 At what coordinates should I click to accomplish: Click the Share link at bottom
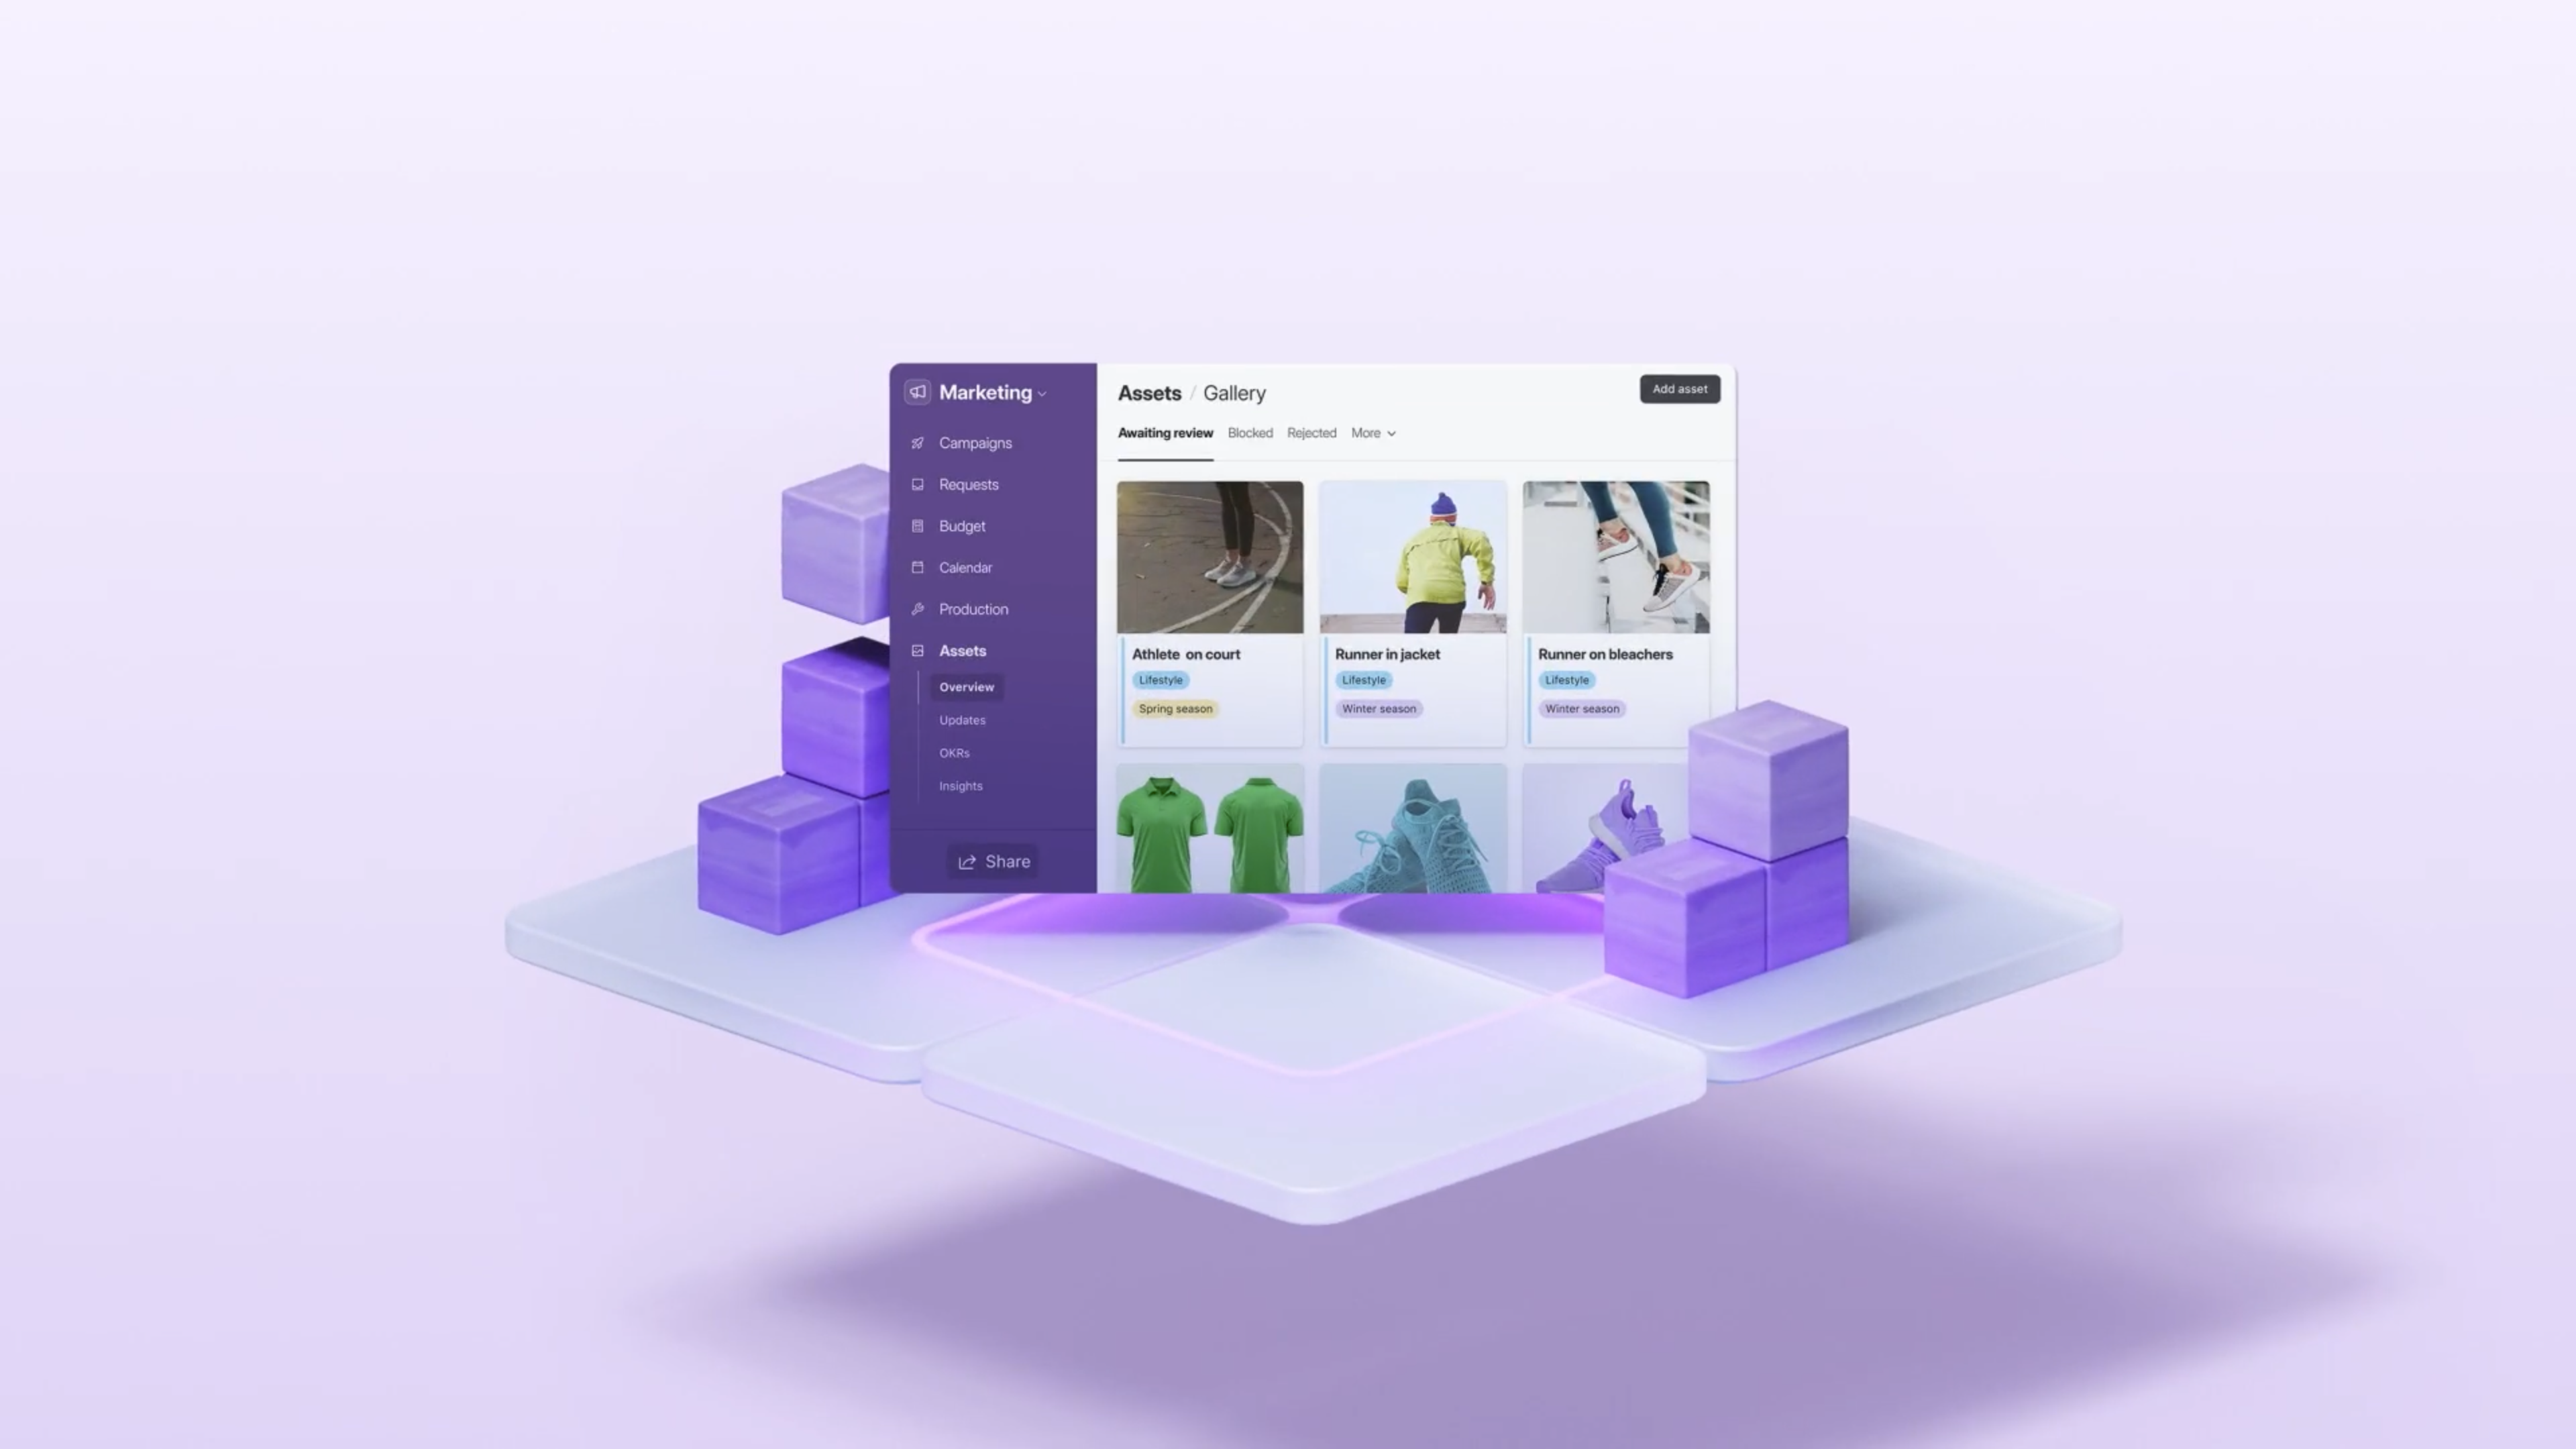click(993, 860)
